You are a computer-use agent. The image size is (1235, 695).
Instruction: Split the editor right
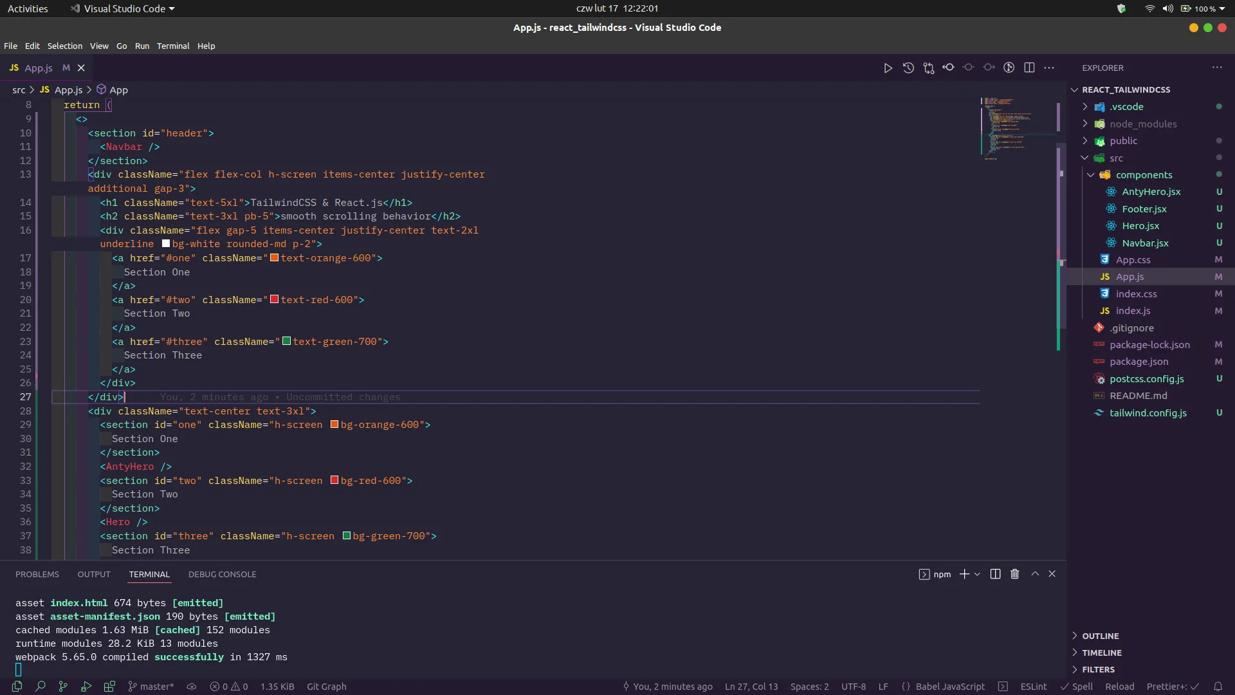click(x=1029, y=68)
